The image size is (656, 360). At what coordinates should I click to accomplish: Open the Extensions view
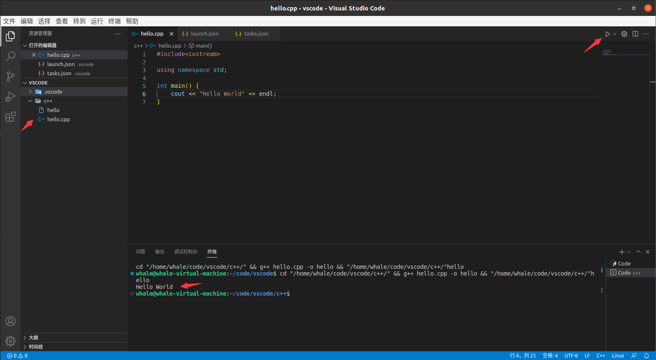10,117
